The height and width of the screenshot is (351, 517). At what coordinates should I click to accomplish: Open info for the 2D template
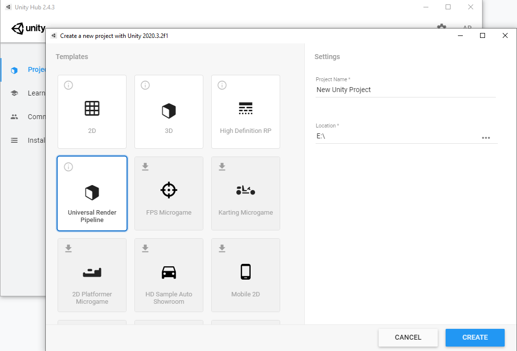[x=68, y=85]
